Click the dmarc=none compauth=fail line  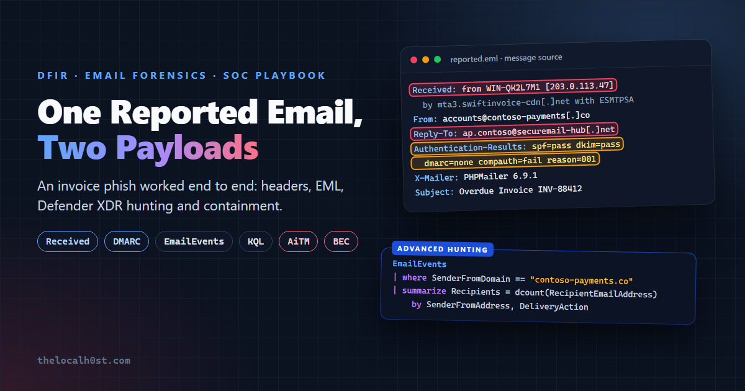[505, 161]
